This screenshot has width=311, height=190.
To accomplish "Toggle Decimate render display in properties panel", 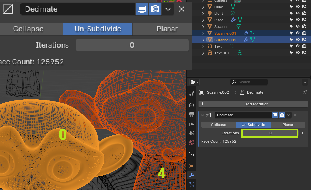I will [x=282, y=115].
